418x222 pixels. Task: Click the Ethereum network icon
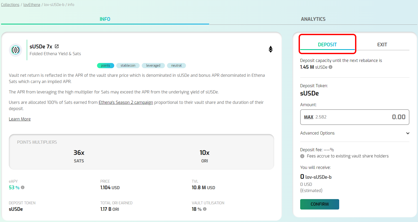click(x=271, y=49)
